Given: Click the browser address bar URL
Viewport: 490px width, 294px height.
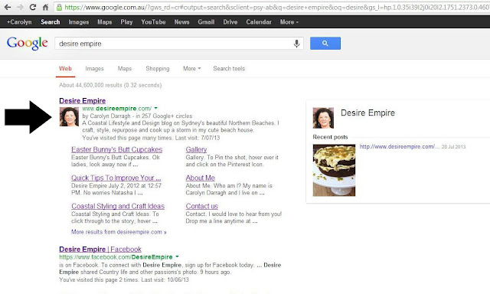Looking at the screenshot, I should coord(276,7).
